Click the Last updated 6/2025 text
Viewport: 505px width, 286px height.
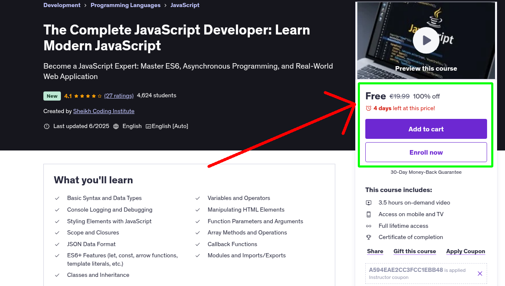[x=81, y=126]
